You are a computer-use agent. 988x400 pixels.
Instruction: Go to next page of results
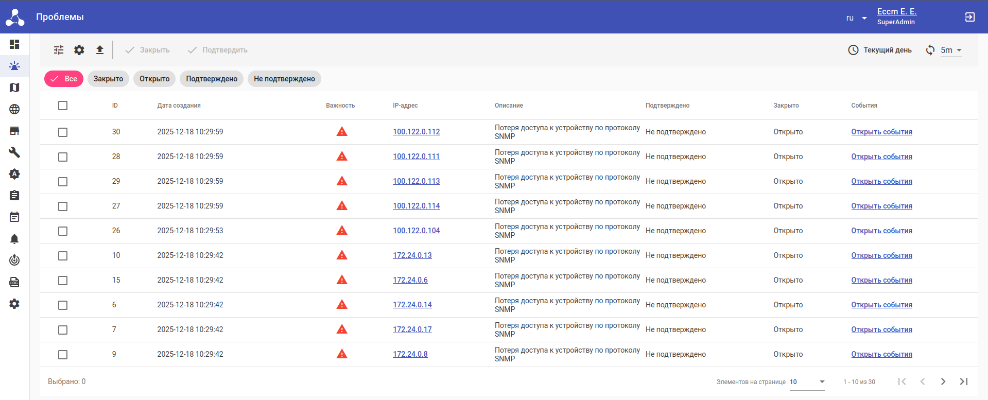coord(943,381)
